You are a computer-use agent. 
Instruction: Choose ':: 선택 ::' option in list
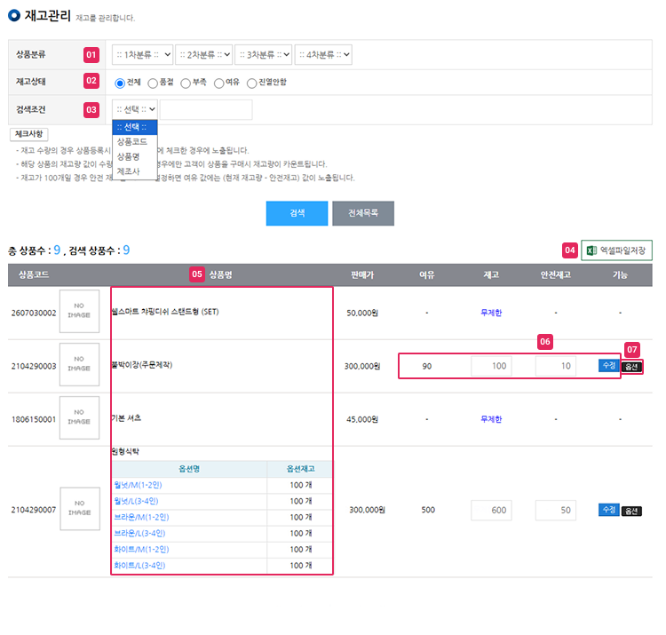[x=135, y=127]
